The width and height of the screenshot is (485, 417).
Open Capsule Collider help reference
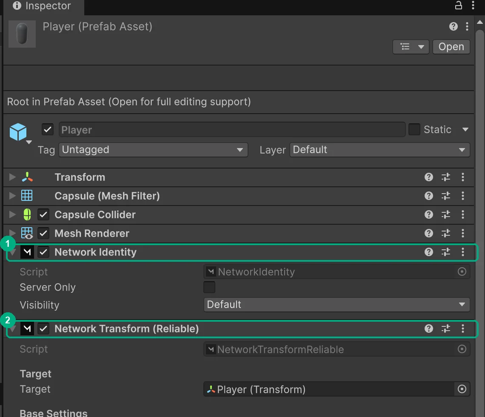429,214
